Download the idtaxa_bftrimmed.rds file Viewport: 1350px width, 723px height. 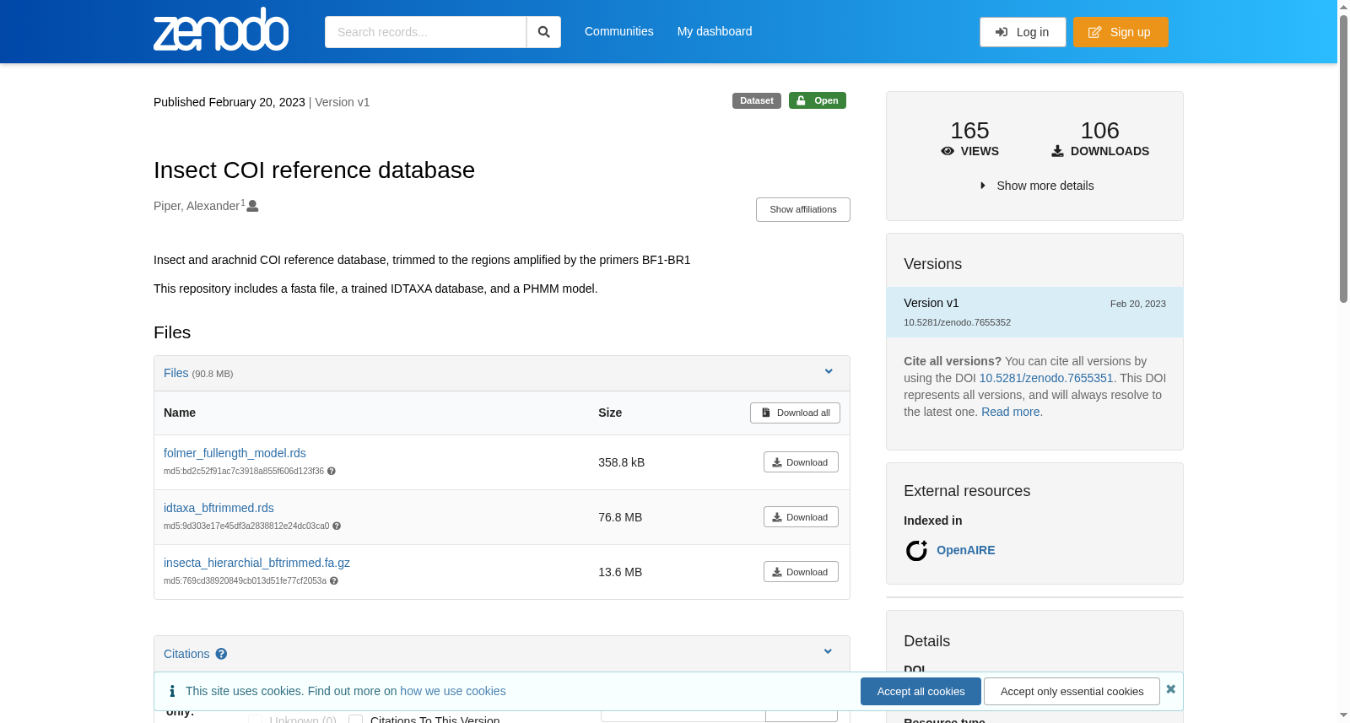click(x=801, y=517)
